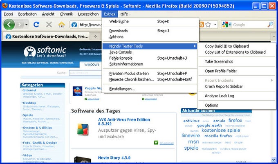Select Neueste Chronik löschen entry
Viewport: 278px width, 164px height.
[x=150, y=79]
